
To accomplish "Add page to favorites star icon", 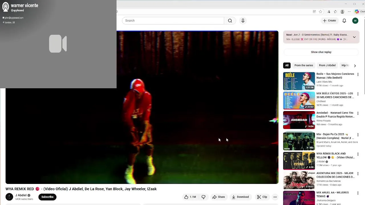I will [321, 12].
